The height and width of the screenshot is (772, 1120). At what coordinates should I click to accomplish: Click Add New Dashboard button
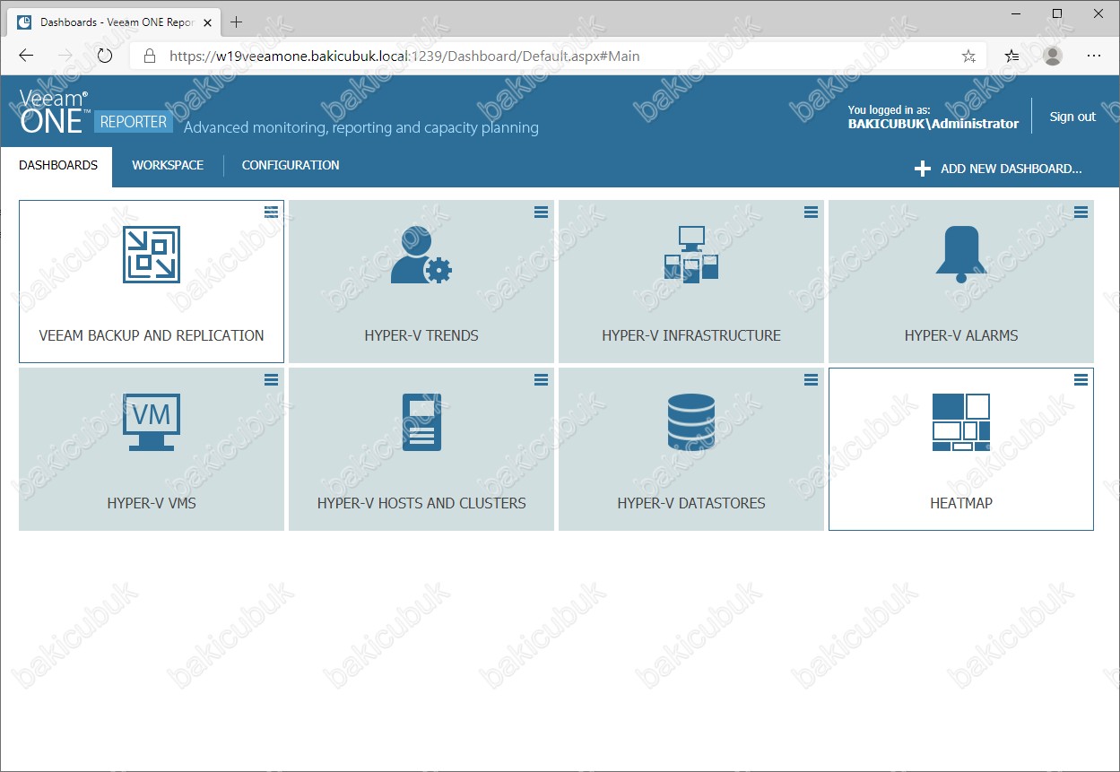coord(998,169)
